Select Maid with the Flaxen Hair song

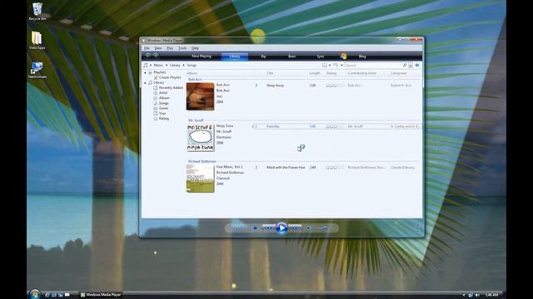click(336, 168)
